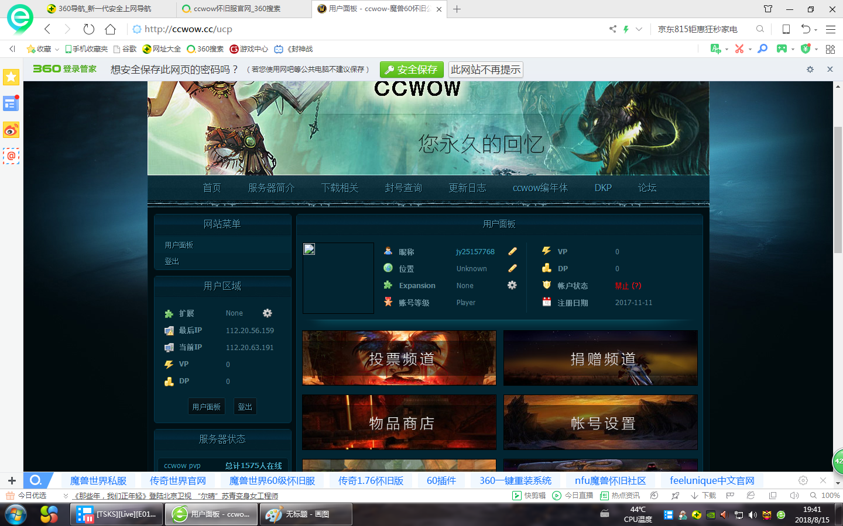The height and width of the screenshot is (526, 843).
Task: Click the gear icon next to 扩展 None
Action: click(x=267, y=313)
